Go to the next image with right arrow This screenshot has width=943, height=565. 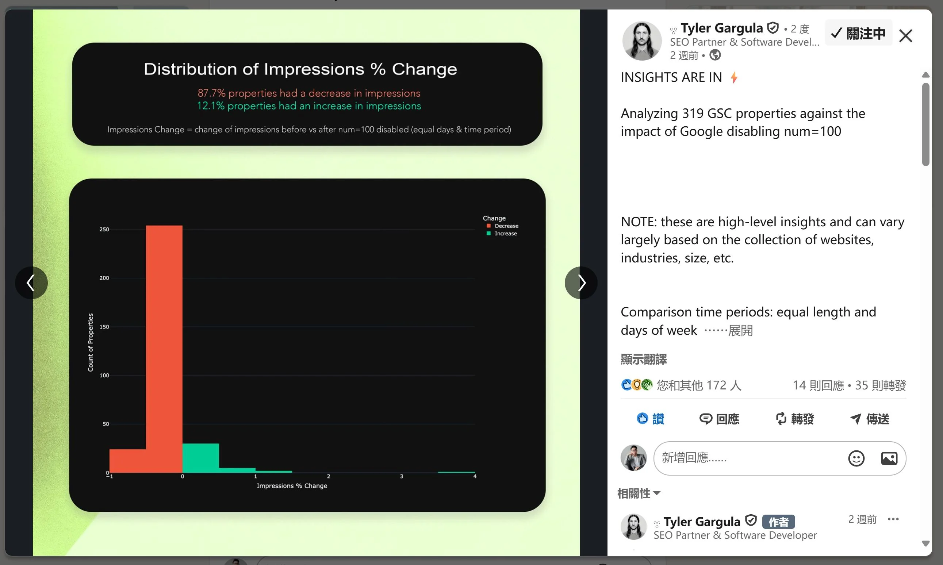coord(581,283)
